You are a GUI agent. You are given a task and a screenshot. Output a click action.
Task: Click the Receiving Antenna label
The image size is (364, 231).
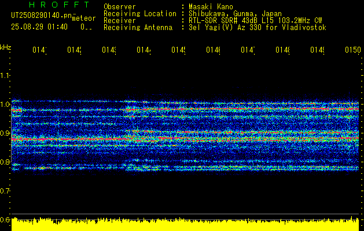coord(138,28)
